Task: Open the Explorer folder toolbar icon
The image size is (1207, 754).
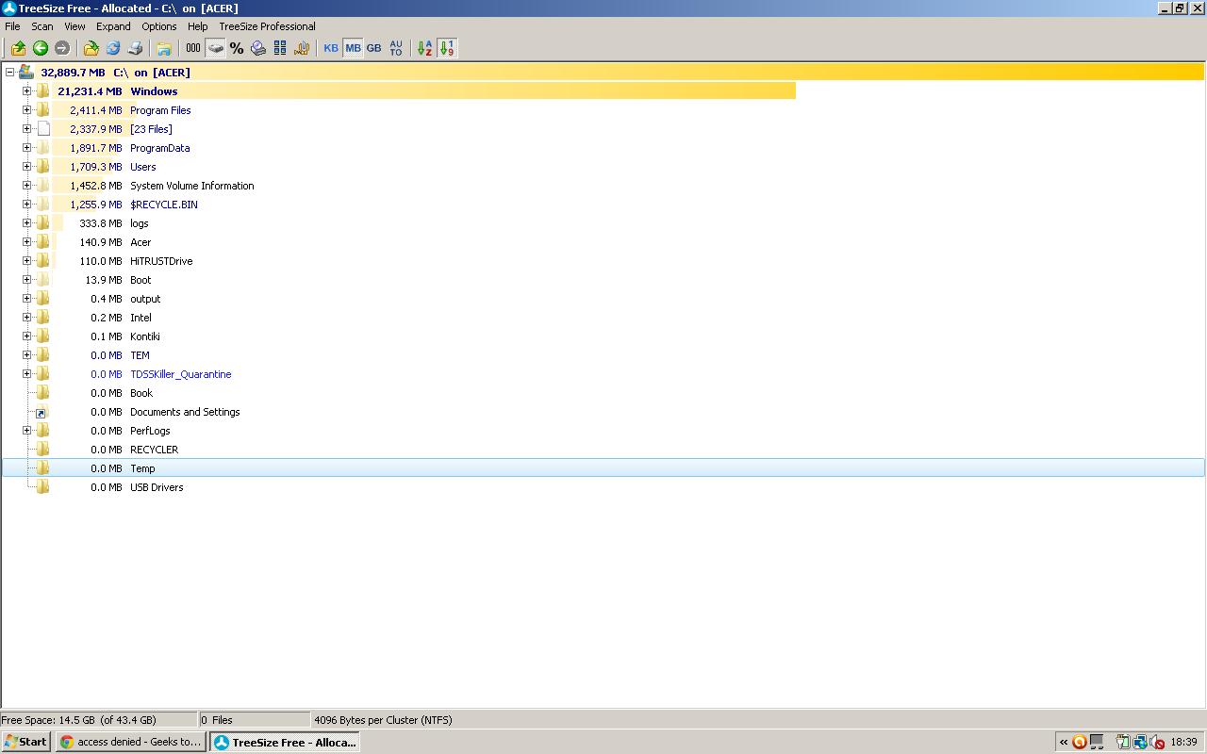Action: (163, 48)
